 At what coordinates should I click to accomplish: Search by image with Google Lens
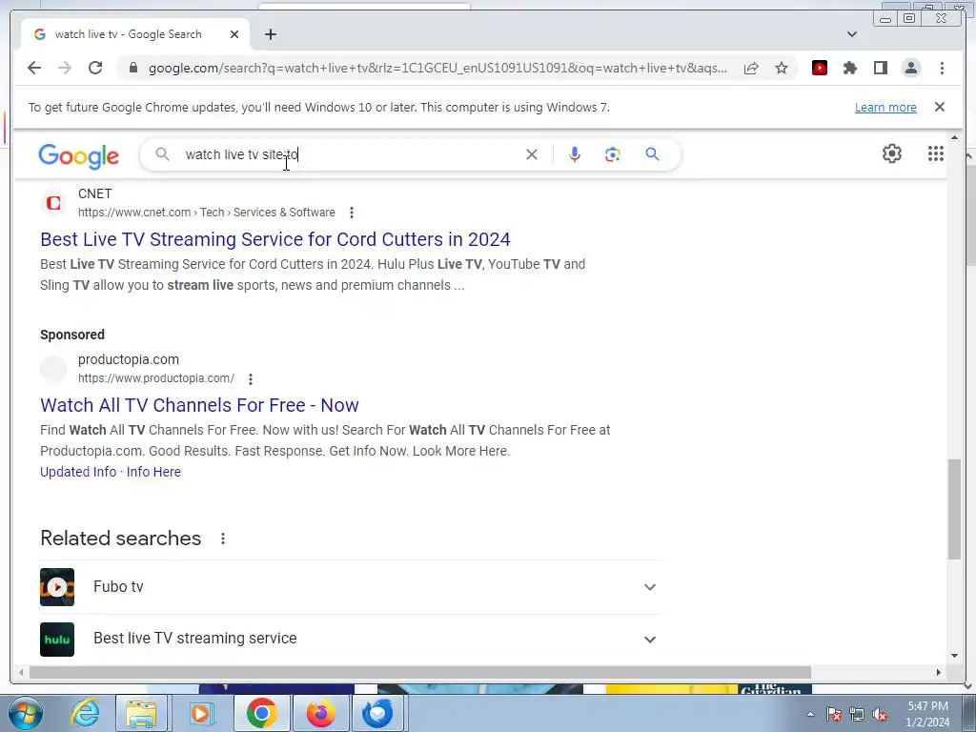click(613, 154)
